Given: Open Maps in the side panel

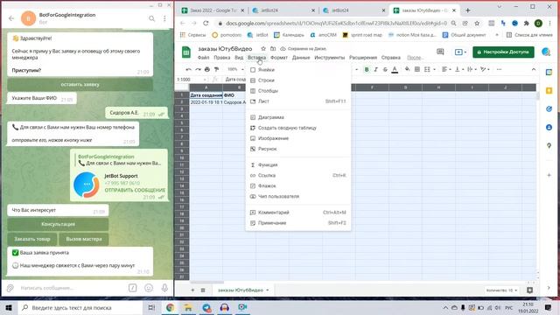Looking at the screenshot, I should click(x=549, y=145).
